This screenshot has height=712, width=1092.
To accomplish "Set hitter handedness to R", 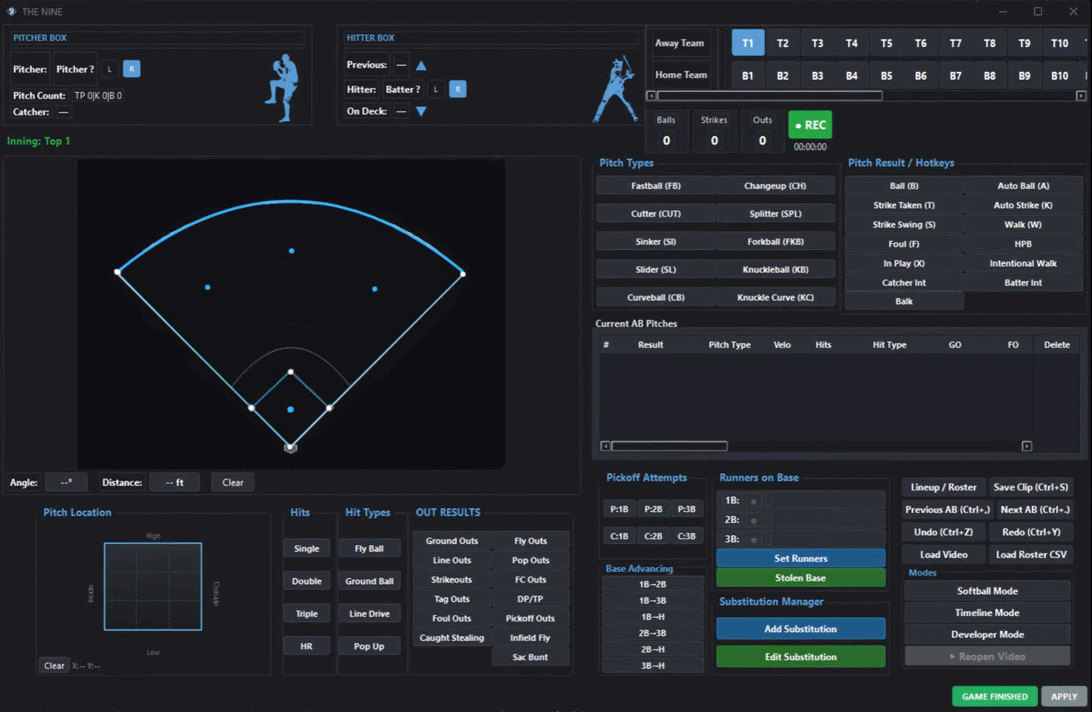I will 458,89.
